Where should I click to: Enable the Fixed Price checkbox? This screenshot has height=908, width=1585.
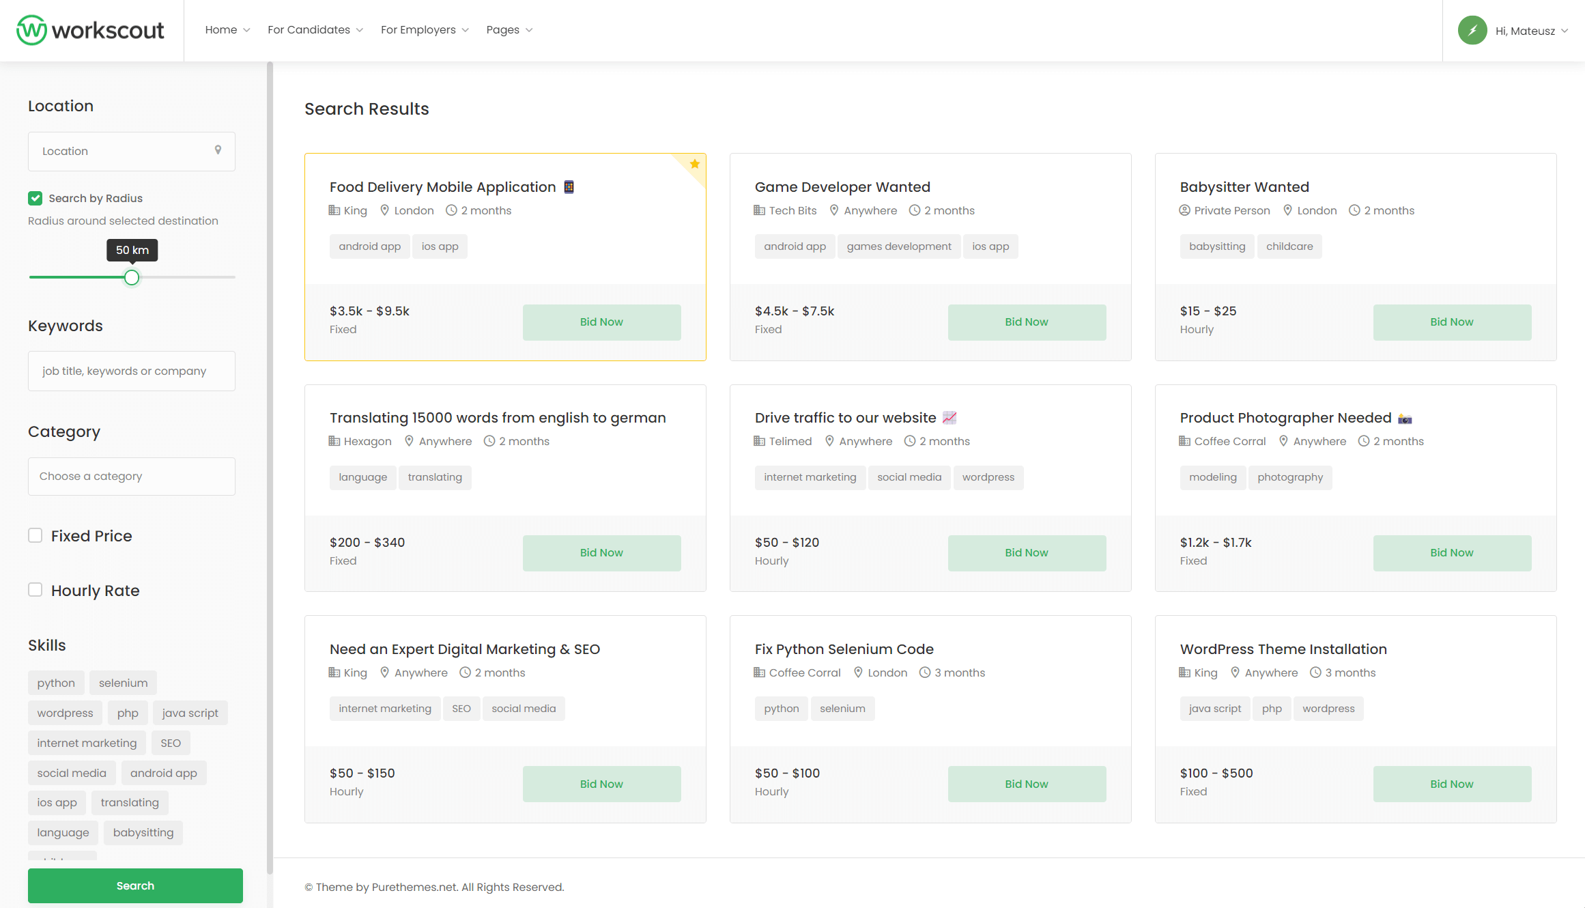(35, 536)
